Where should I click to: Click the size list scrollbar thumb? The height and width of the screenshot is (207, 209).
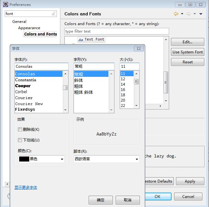(136, 82)
